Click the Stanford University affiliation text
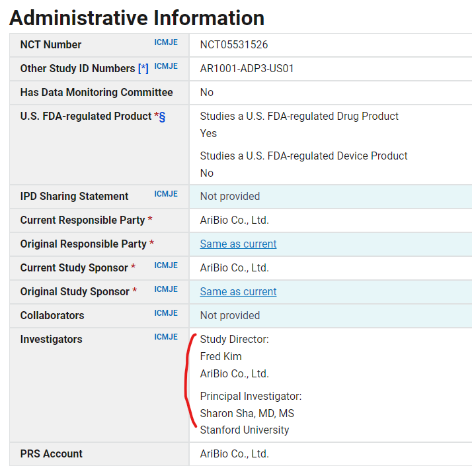Screen dimensions: 472x474 click(245, 430)
